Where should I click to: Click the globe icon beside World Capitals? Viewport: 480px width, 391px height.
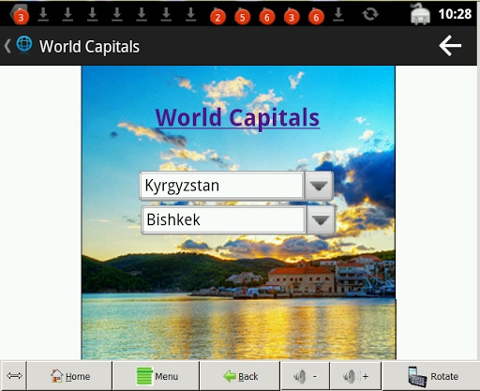(24, 44)
